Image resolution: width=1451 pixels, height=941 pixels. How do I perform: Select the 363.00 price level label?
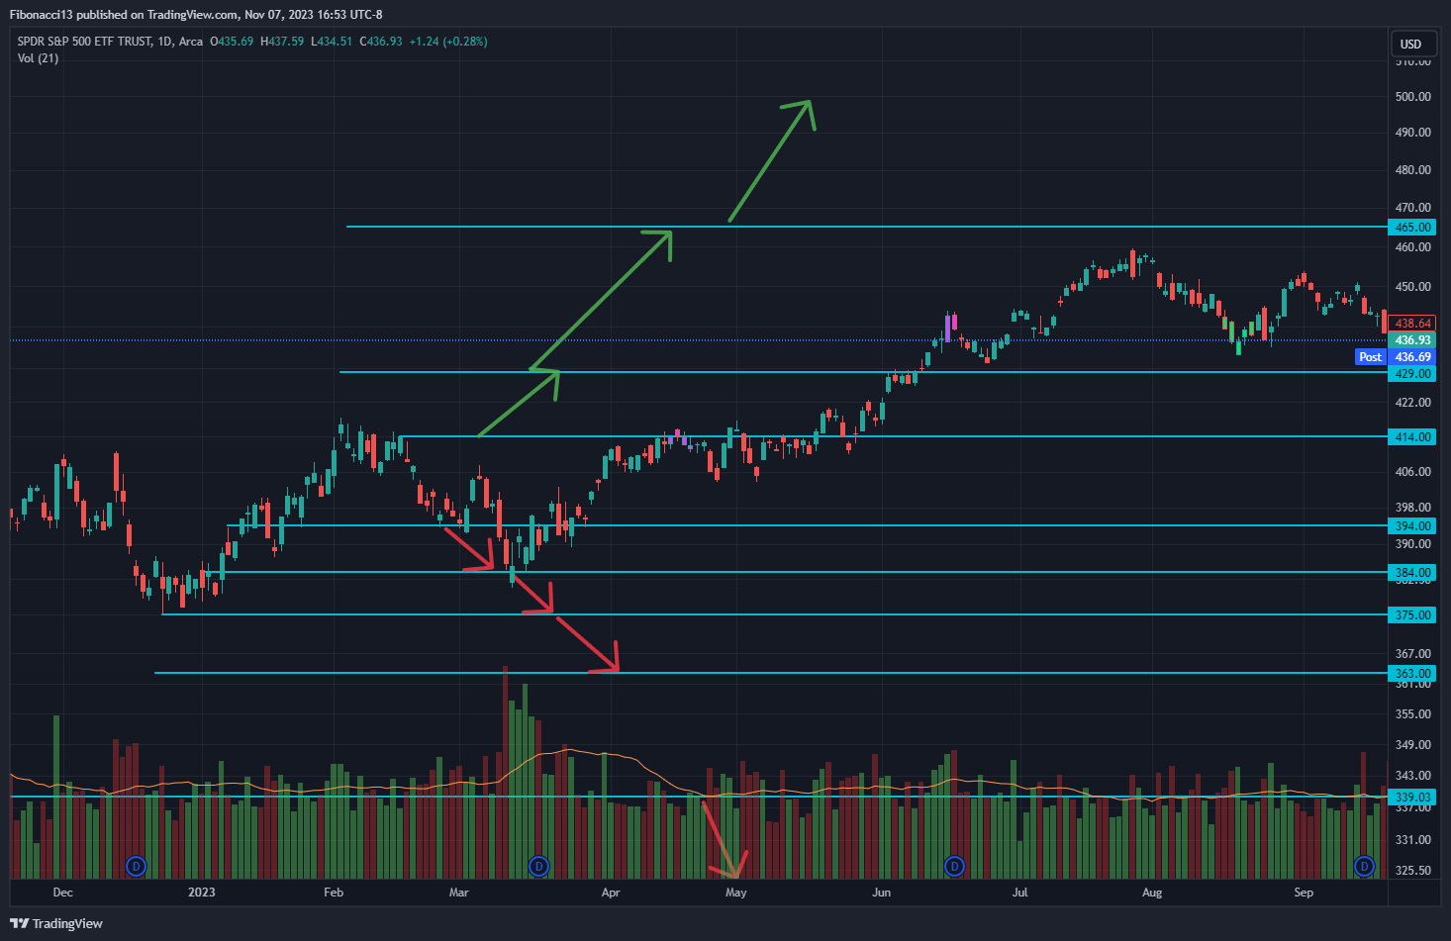click(x=1412, y=674)
